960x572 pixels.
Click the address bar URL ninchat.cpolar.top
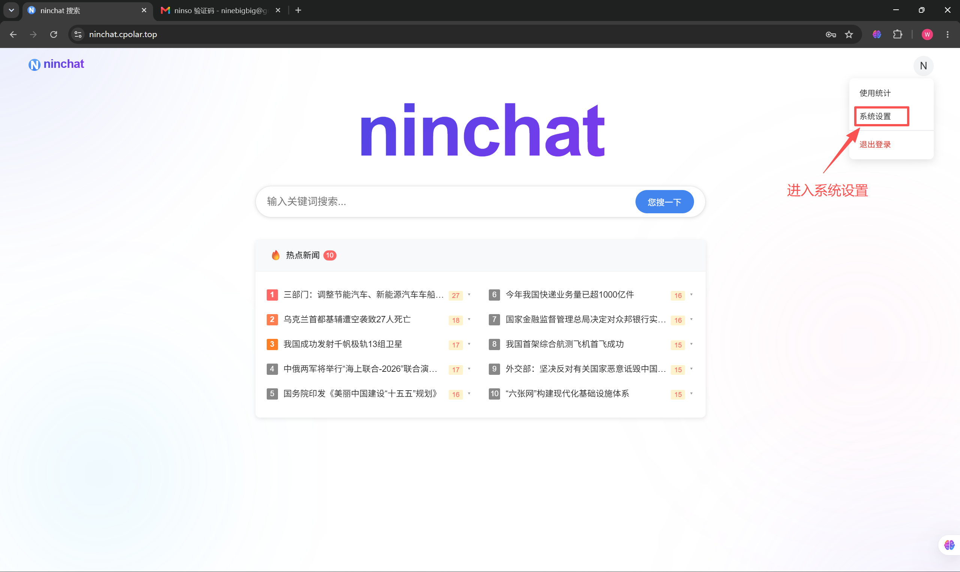[x=123, y=34]
